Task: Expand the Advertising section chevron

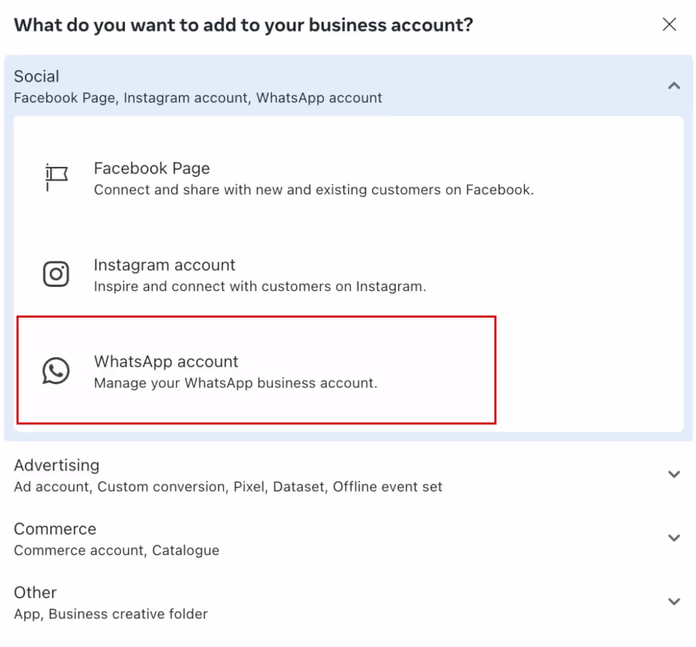Action: tap(674, 474)
